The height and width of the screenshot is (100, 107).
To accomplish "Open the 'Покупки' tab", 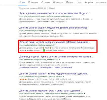I will click(46, 2).
